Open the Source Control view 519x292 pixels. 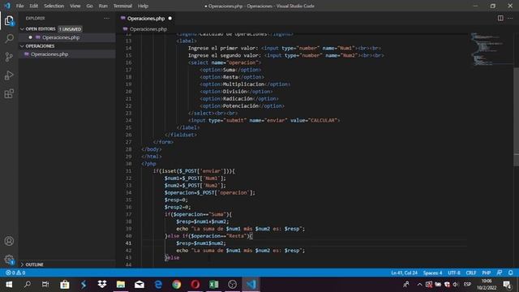tap(9, 57)
